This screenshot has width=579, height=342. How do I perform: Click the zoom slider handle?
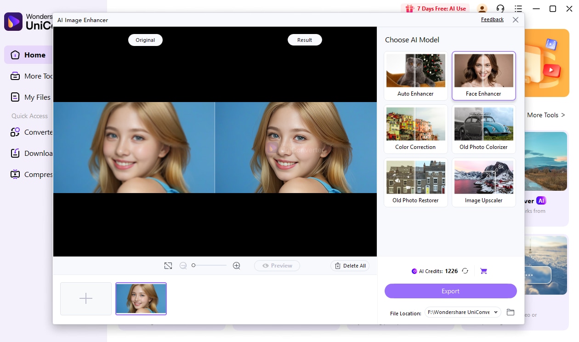pyautogui.click(x=193, y=265)
